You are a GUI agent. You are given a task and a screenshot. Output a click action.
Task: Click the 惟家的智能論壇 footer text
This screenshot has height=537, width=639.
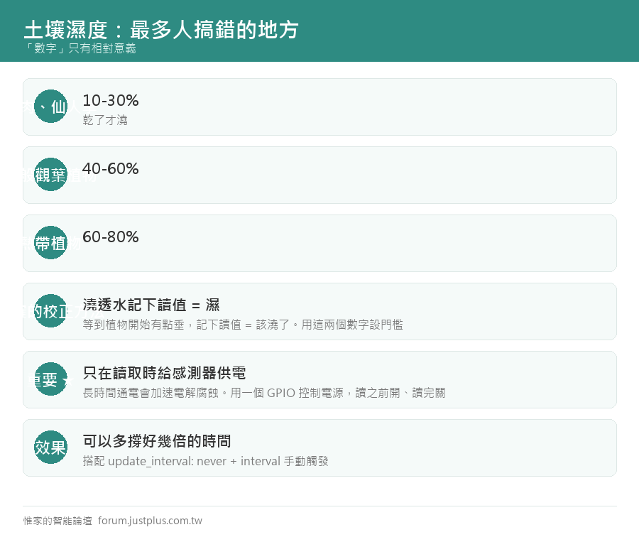(x=58, y=521)
